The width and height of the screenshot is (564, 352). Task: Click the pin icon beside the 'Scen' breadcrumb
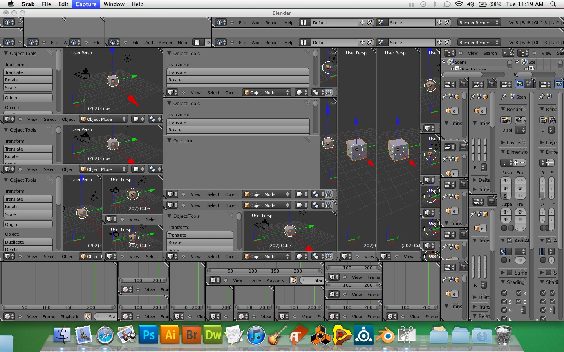(x=504, y=97)
